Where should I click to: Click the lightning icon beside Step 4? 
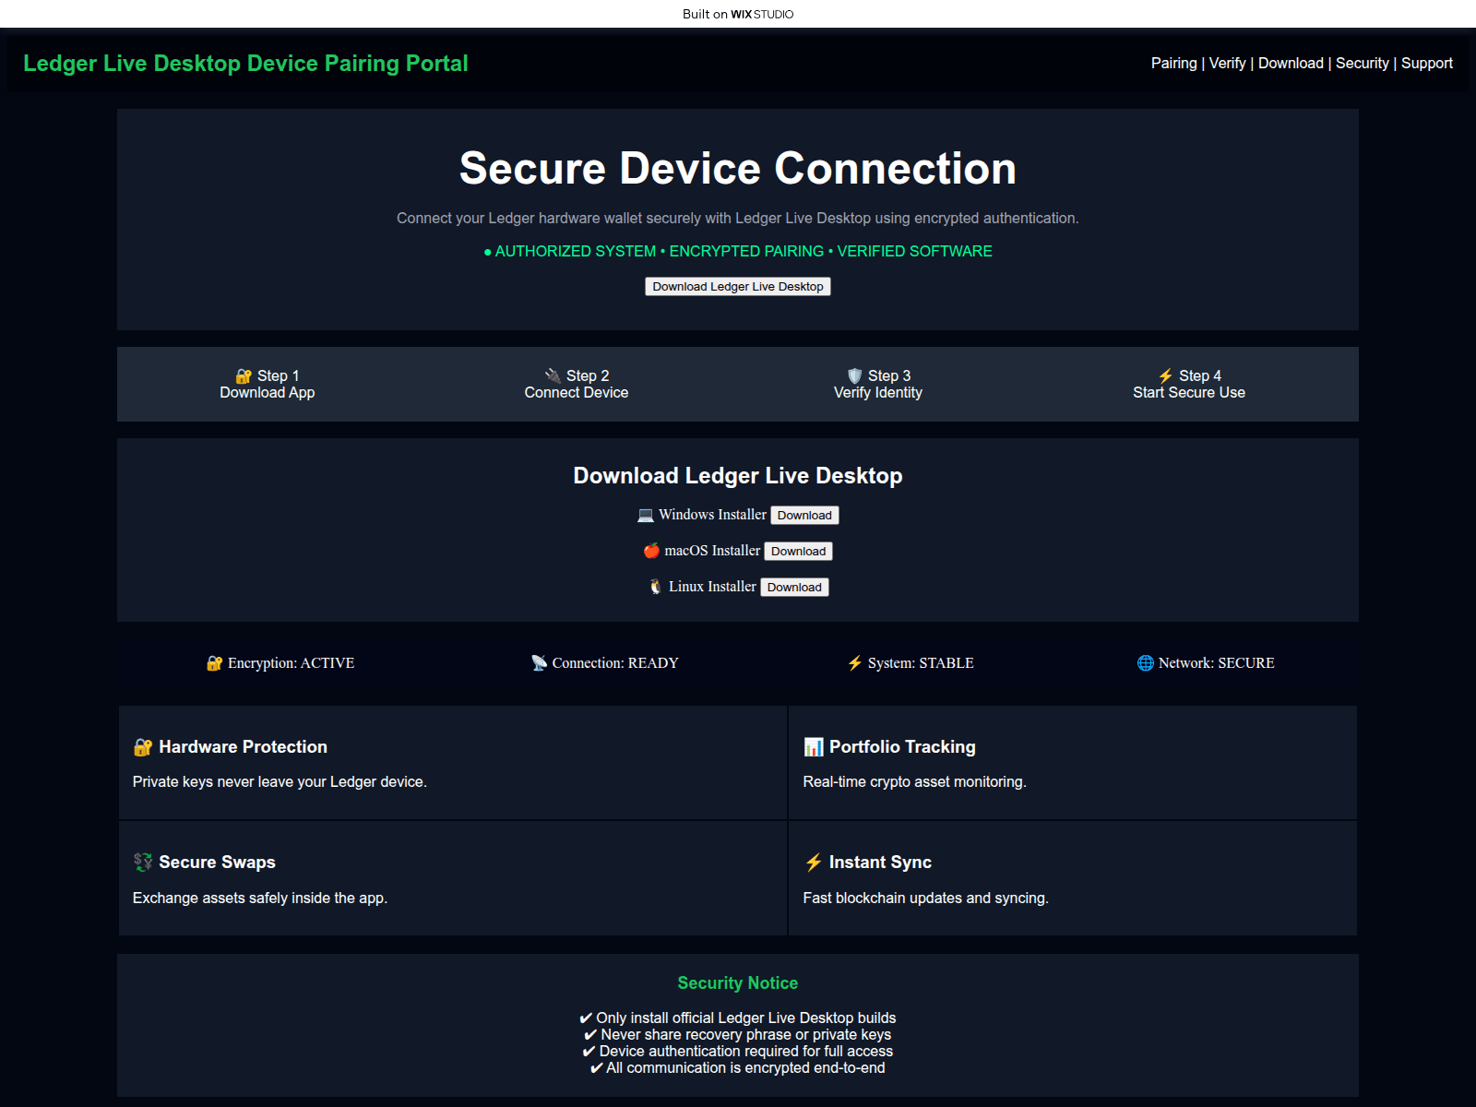[x=1165, y=376]
